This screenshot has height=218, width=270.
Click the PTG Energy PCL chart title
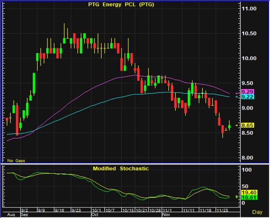pos(121,4)
